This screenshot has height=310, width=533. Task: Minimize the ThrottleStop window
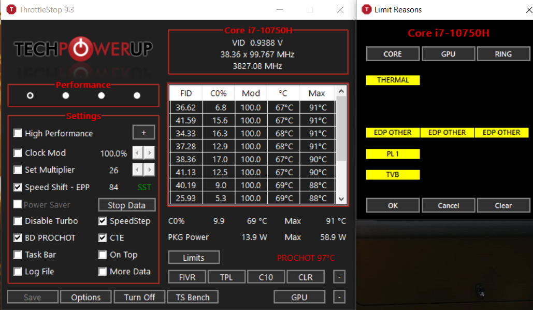point(280,10)
